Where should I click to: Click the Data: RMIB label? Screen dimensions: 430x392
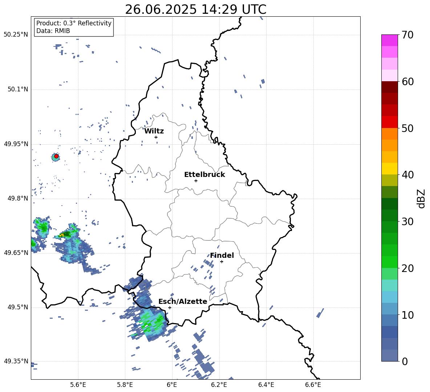coord(53,31)
